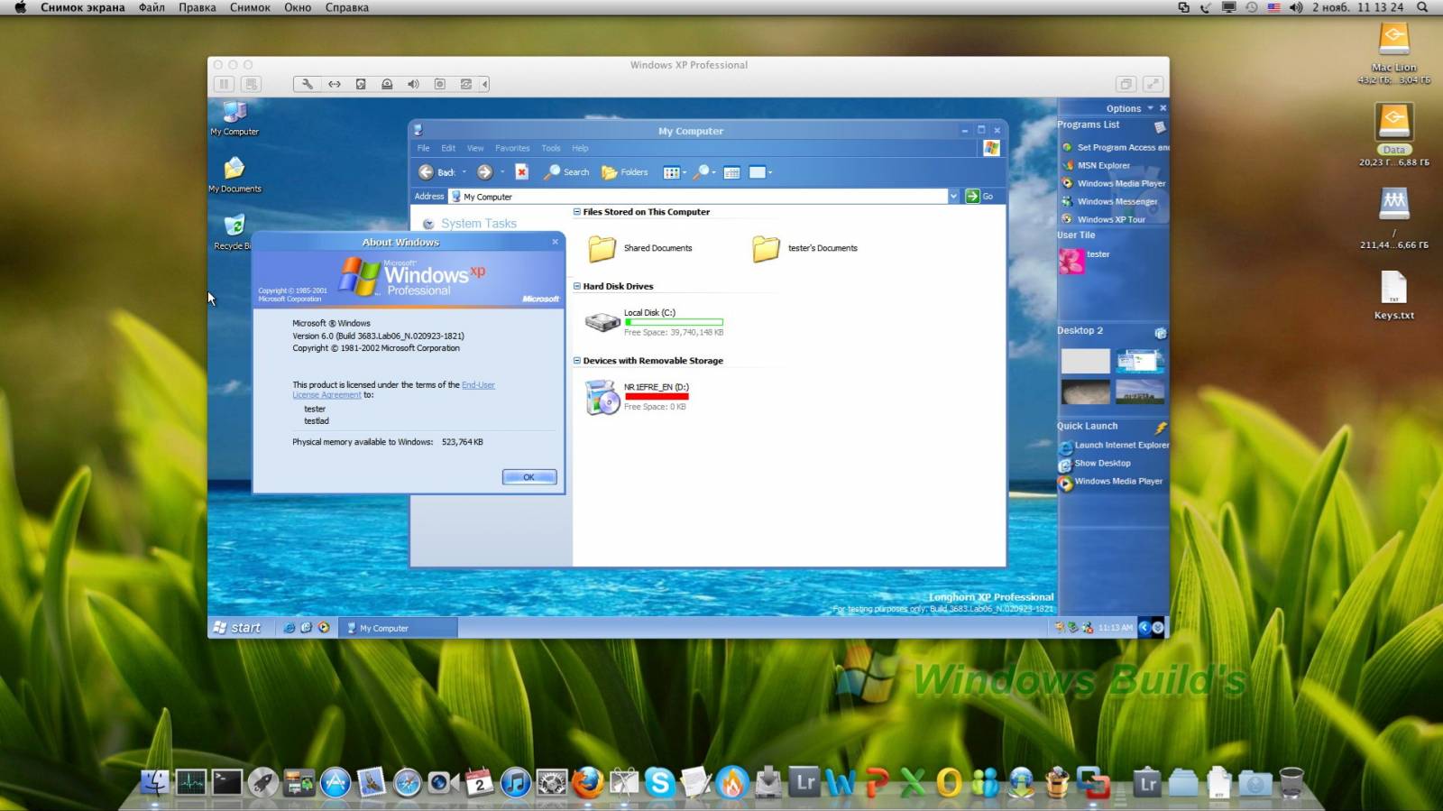
Task: Open the address bar dropdown arrow
Action: pos(953,197)
